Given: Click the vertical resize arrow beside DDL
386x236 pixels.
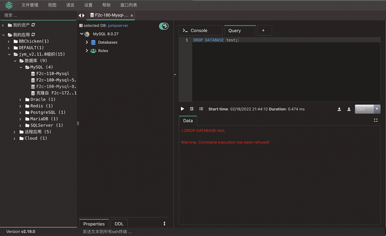Looking at the screenshot, I should pos(164,224).
